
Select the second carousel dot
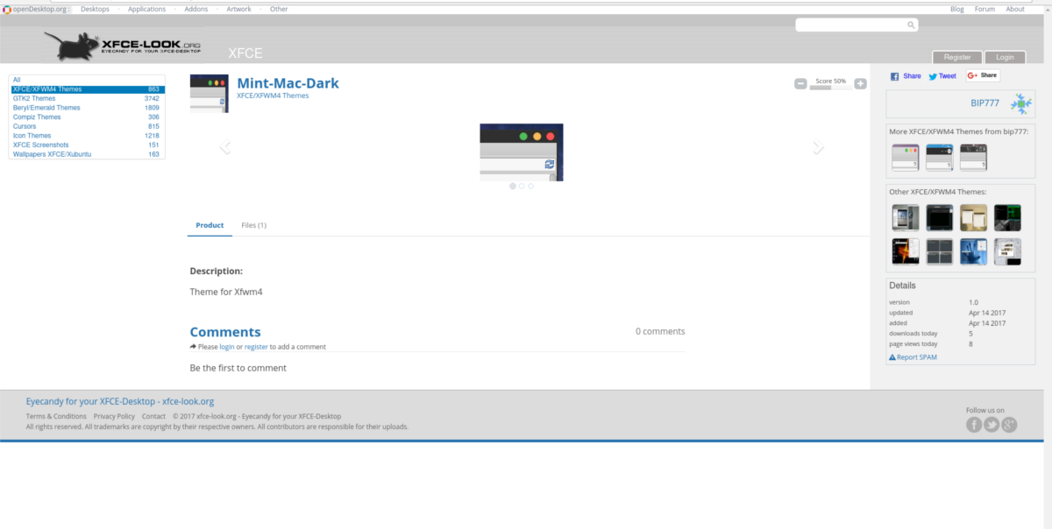click(x=522, y=186)
